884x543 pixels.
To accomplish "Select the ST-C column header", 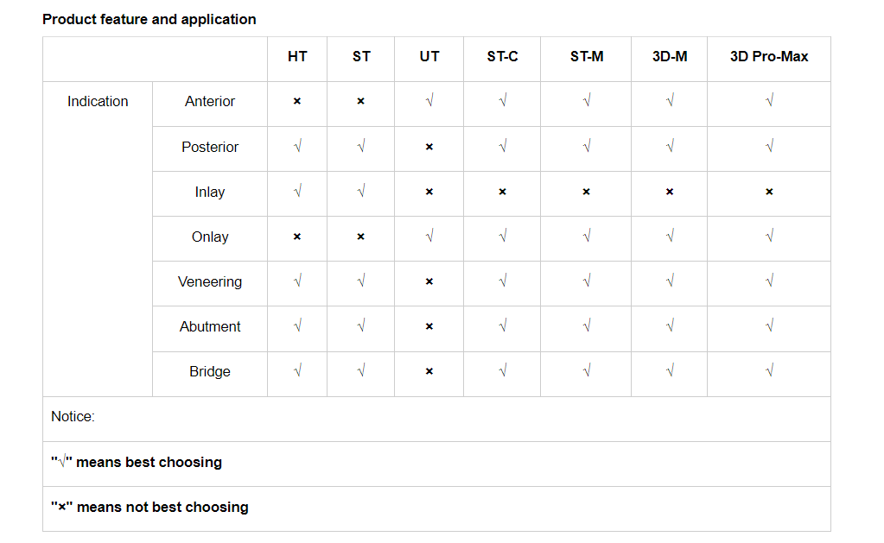I will [502, 56].
